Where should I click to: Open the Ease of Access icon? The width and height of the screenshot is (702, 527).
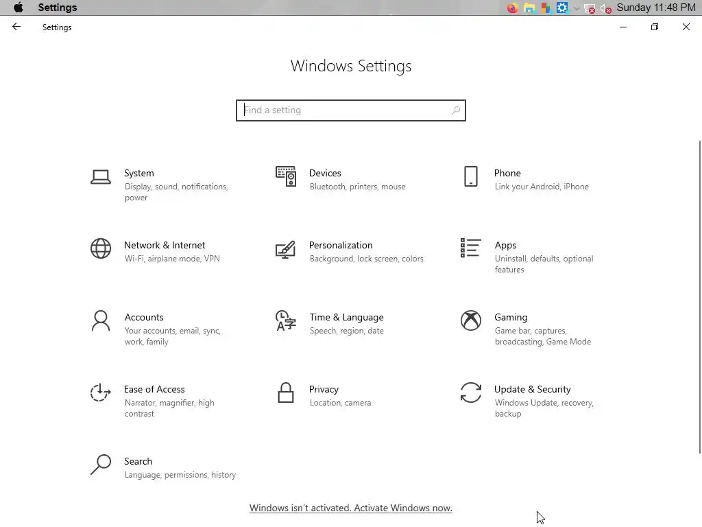tap(101, 393)
